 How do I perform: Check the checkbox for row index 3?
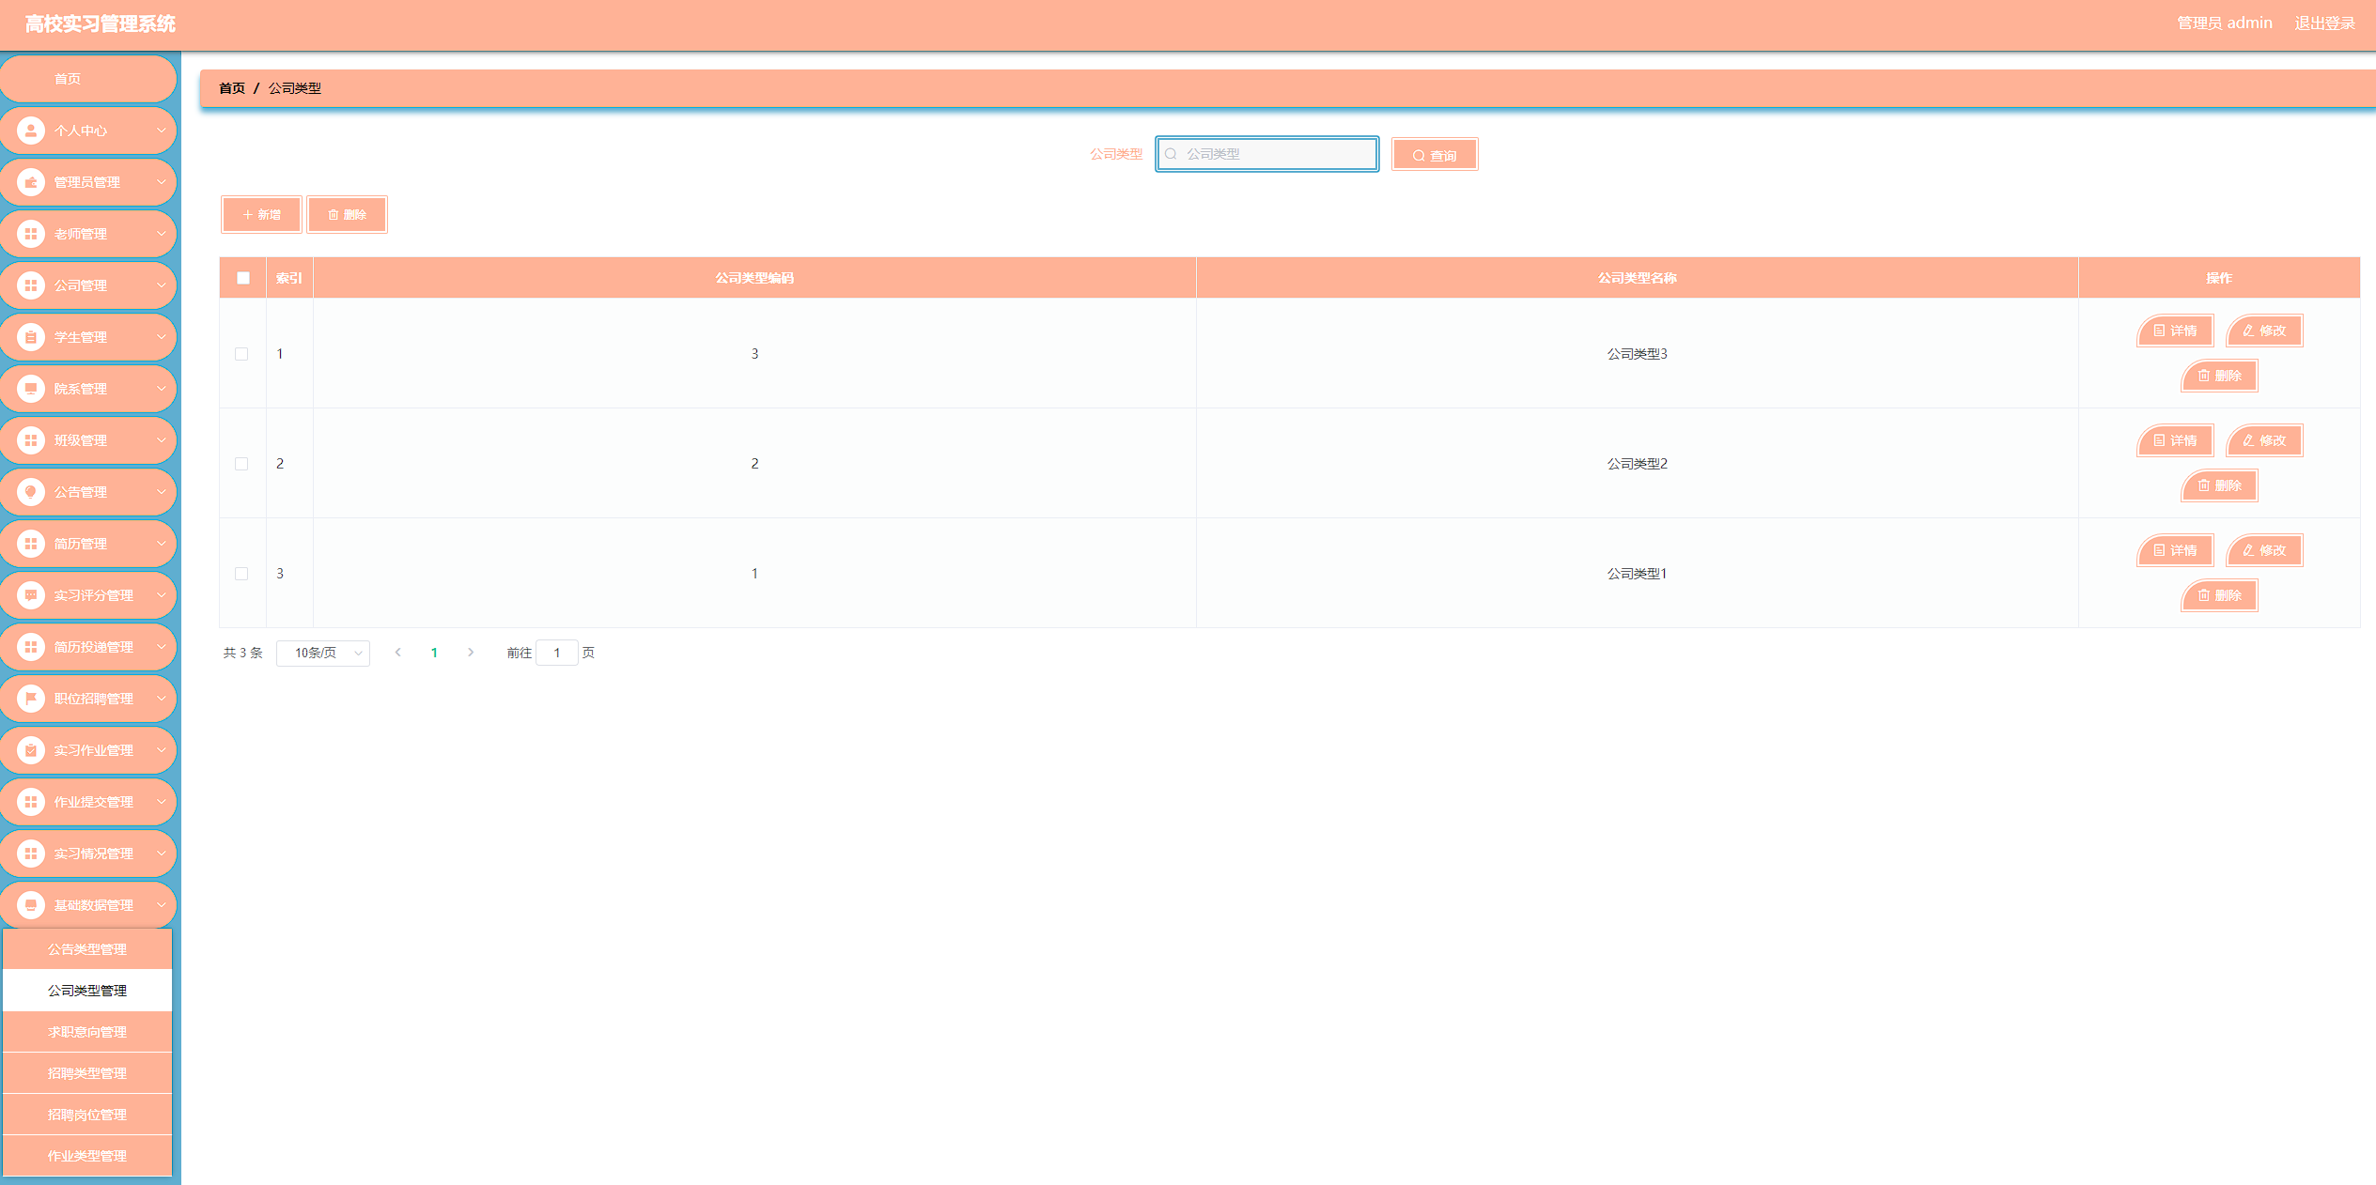pos(241,574)
